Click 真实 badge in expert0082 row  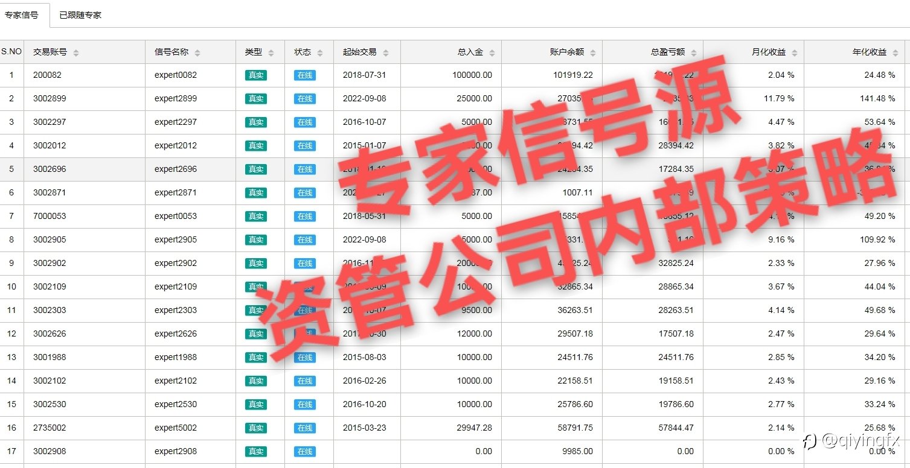[256, 75]
